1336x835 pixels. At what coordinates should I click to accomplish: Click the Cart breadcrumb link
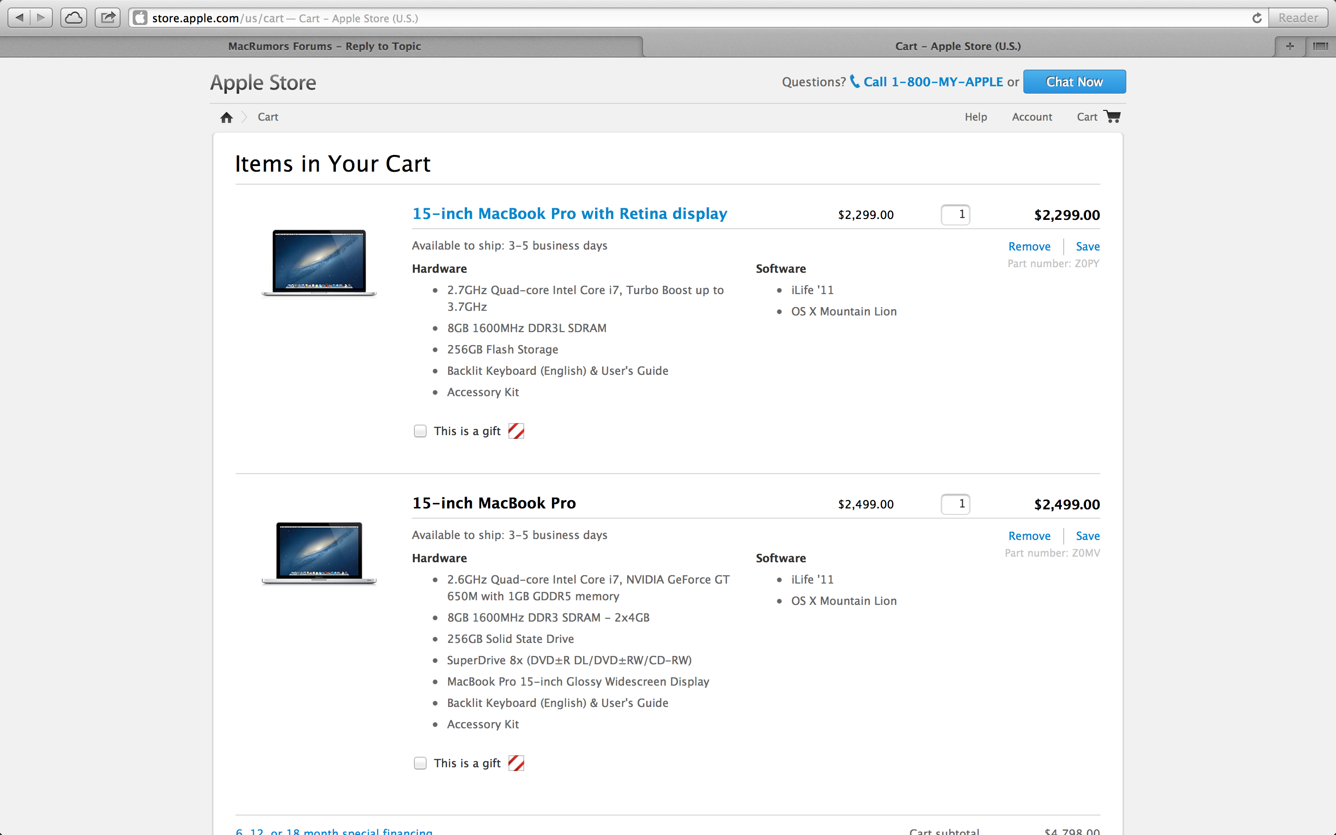click(268, 117)
